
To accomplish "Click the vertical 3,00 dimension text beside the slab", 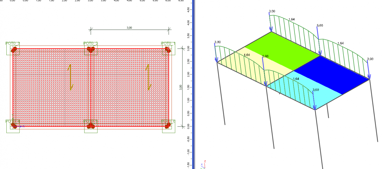I will coord(180,87).
